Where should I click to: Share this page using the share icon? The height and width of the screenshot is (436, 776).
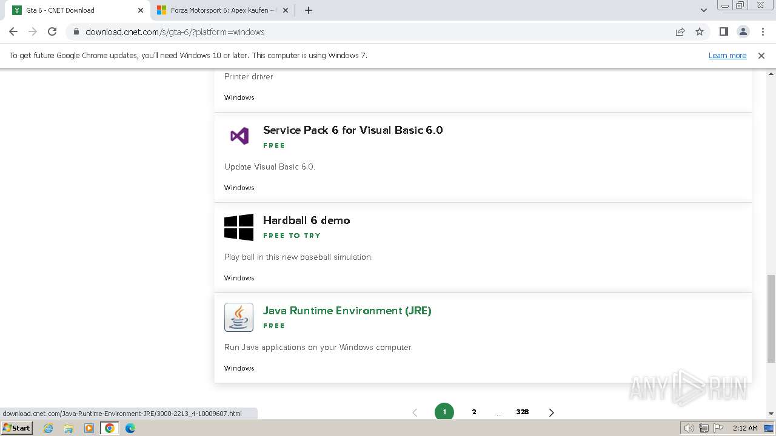680,31
